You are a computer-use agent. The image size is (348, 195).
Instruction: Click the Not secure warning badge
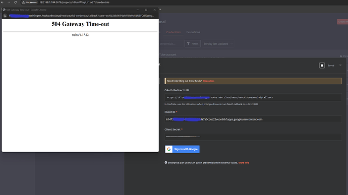click(x=29, y=2)
